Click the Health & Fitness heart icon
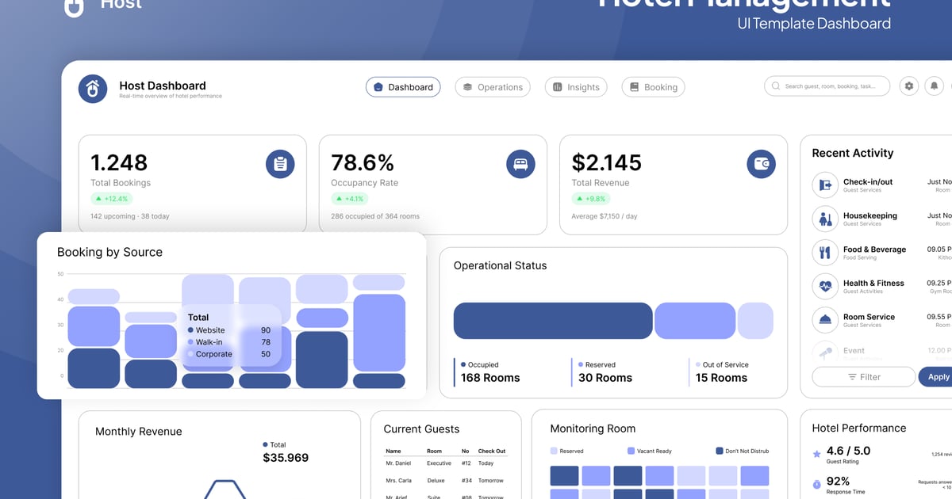952x499 pixels. (825, 286)
